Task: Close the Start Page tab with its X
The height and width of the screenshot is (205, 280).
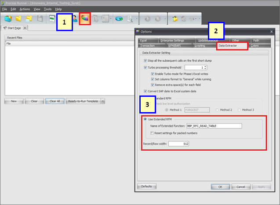Action: [25, 28]
